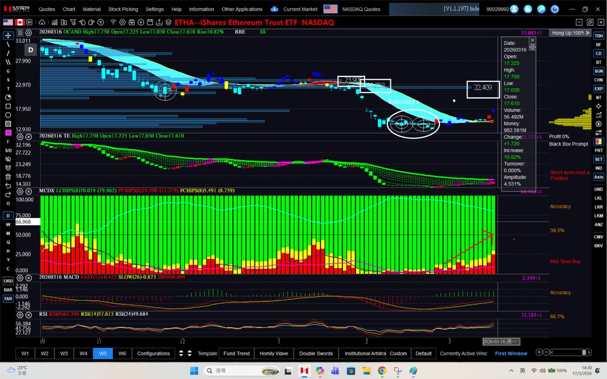Redo drawing action
Screen dimensions: 607x379
click(x=8, y=194)
